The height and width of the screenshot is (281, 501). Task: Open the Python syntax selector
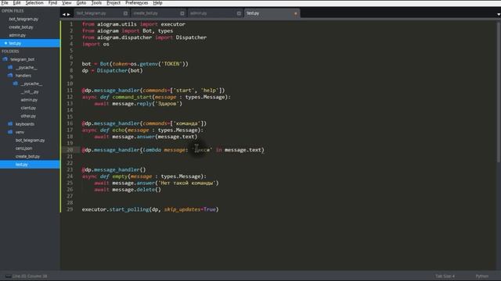click(x=482, y=276)
